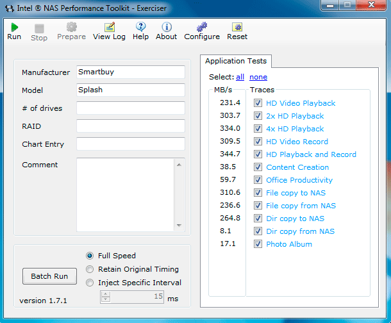The image size is (391, 323).
Task: Disable the Photo Album trace checkbox
Action: (x=258, y=244)
